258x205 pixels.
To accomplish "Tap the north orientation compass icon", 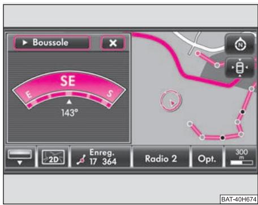I will pyautogui.click(x=240, y=45).
